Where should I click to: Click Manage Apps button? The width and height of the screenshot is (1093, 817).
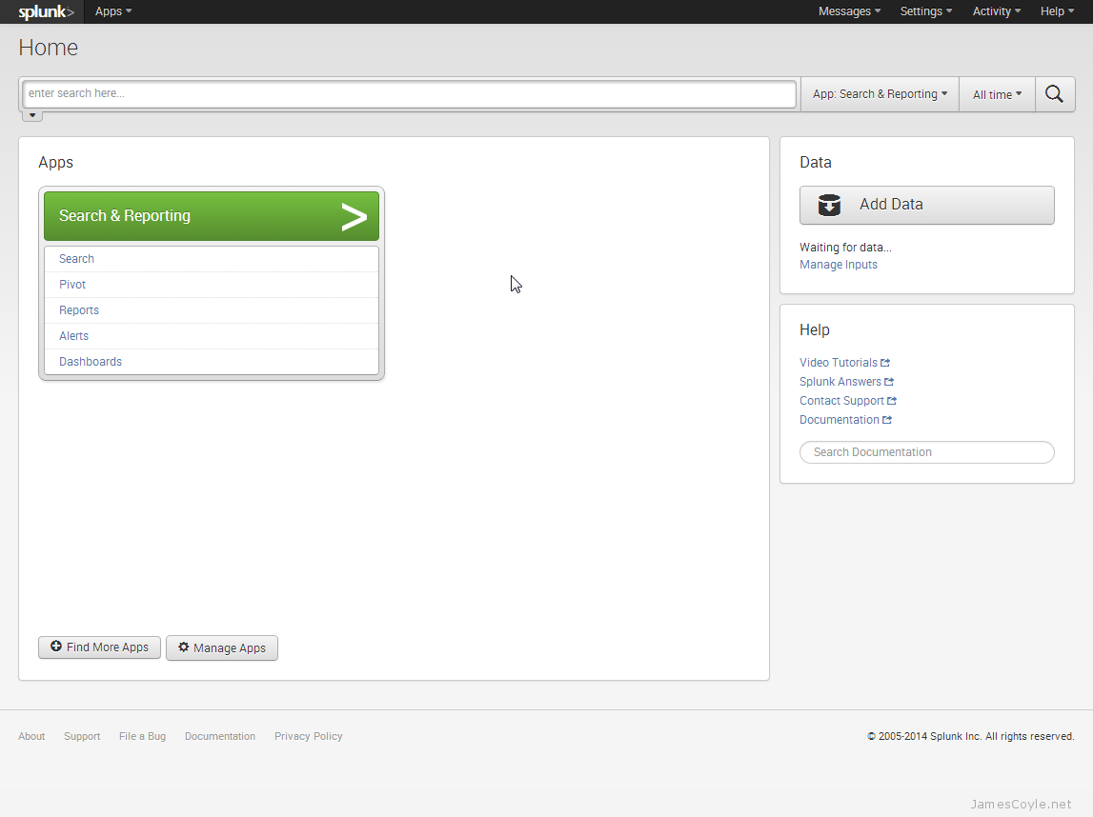[222, 648]
